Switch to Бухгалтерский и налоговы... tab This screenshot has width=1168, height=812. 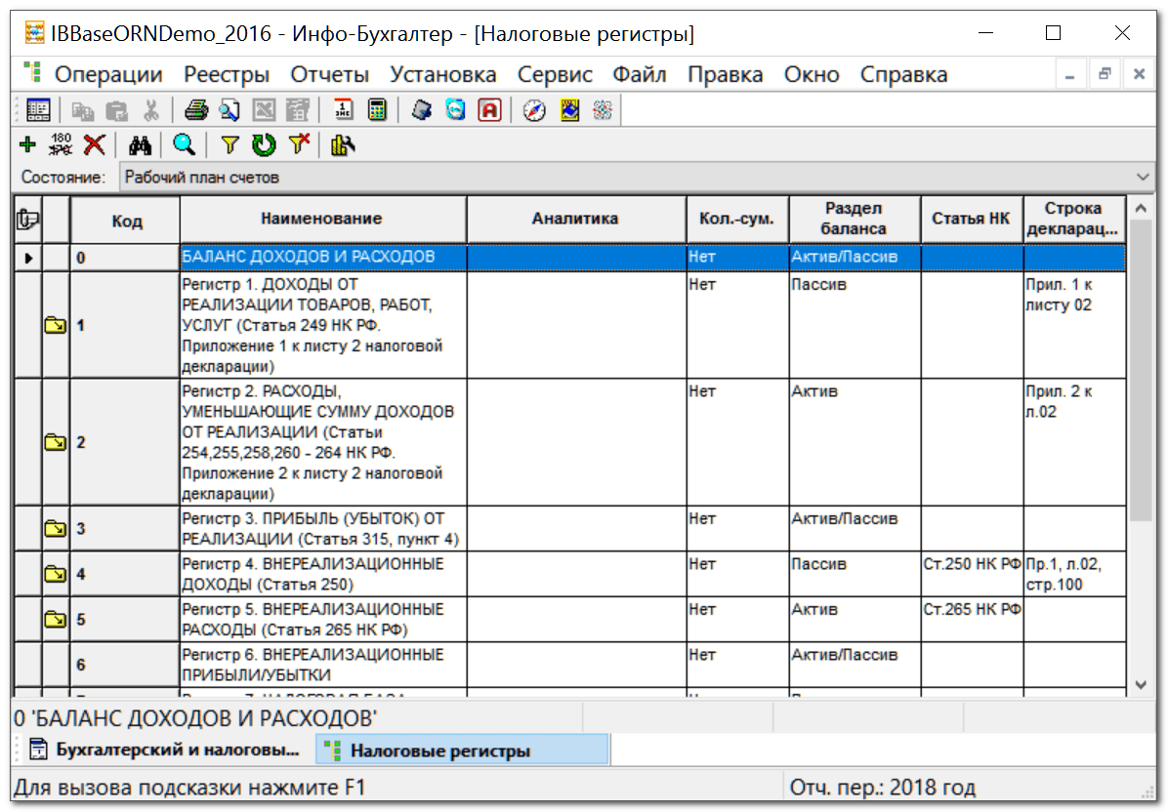(x=165, y=751)
